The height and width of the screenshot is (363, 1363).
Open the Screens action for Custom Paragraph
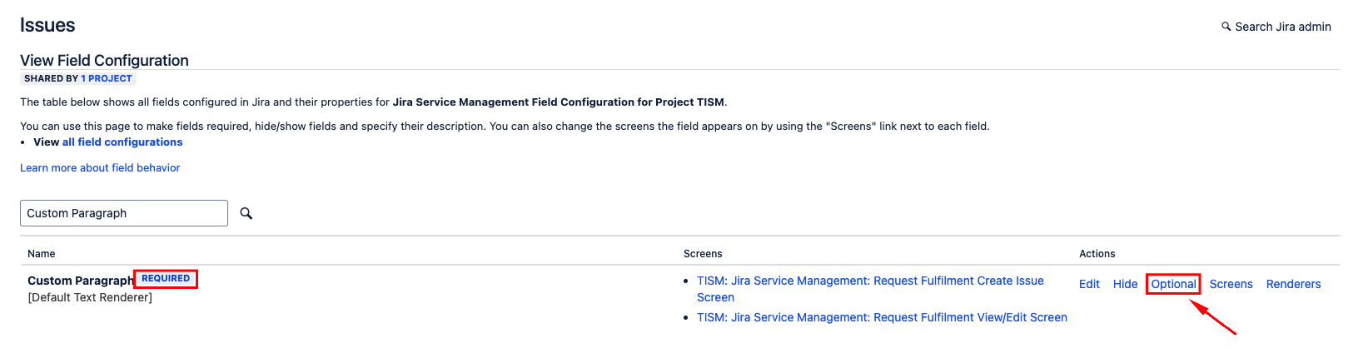click(1231, 284)
